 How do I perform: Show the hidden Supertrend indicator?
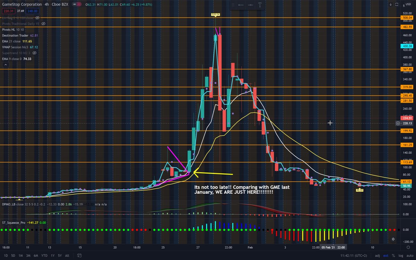[34, 53]
